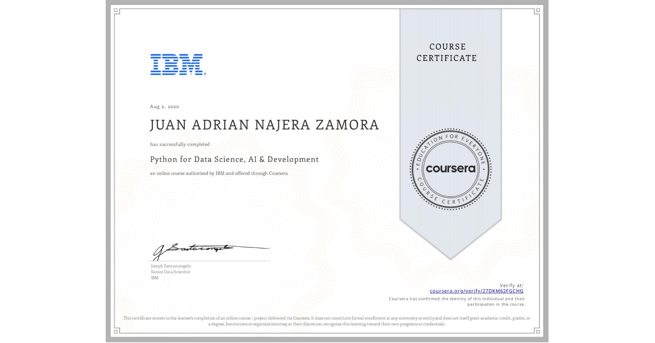Select the recipient name JUAN ADRIAN NAJERA ZAMORA

(x=264, y=125)
